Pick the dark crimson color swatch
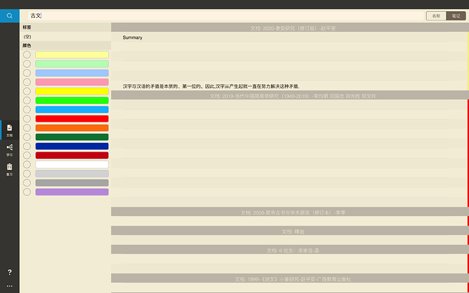469x293 pixels. point(72,155)
